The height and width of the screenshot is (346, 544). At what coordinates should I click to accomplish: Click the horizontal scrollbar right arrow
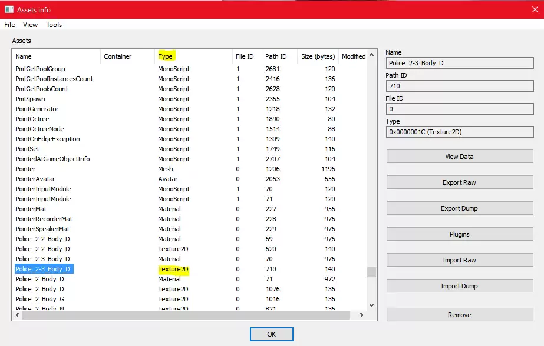pyautogui.click(x=362, y=315)
